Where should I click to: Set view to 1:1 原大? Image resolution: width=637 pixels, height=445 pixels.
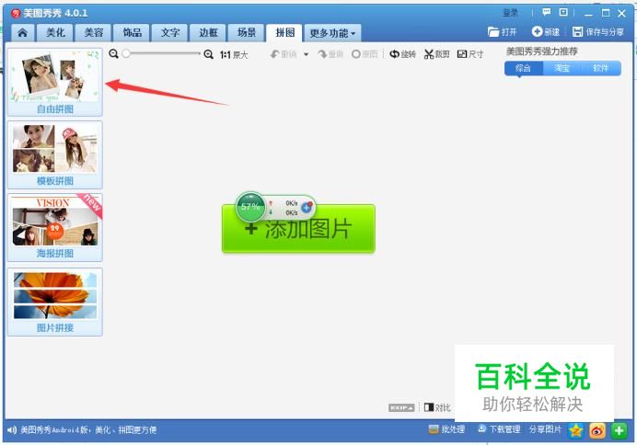click(234, 54)
